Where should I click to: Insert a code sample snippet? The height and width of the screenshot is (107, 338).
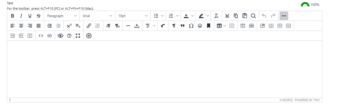(50, 36)
